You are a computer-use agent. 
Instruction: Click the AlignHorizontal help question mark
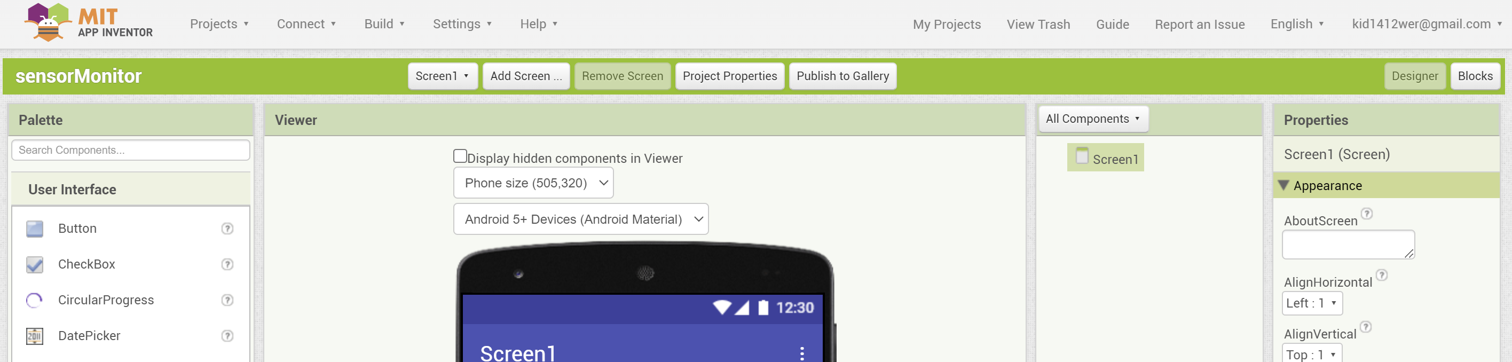coord(1382,275)
